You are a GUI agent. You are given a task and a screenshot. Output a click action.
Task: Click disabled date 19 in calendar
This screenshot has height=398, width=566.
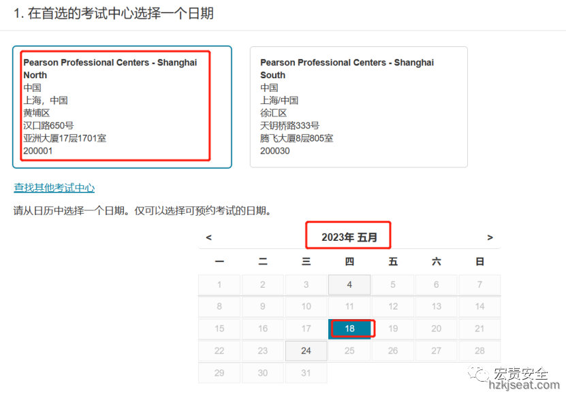click(393, 329)
